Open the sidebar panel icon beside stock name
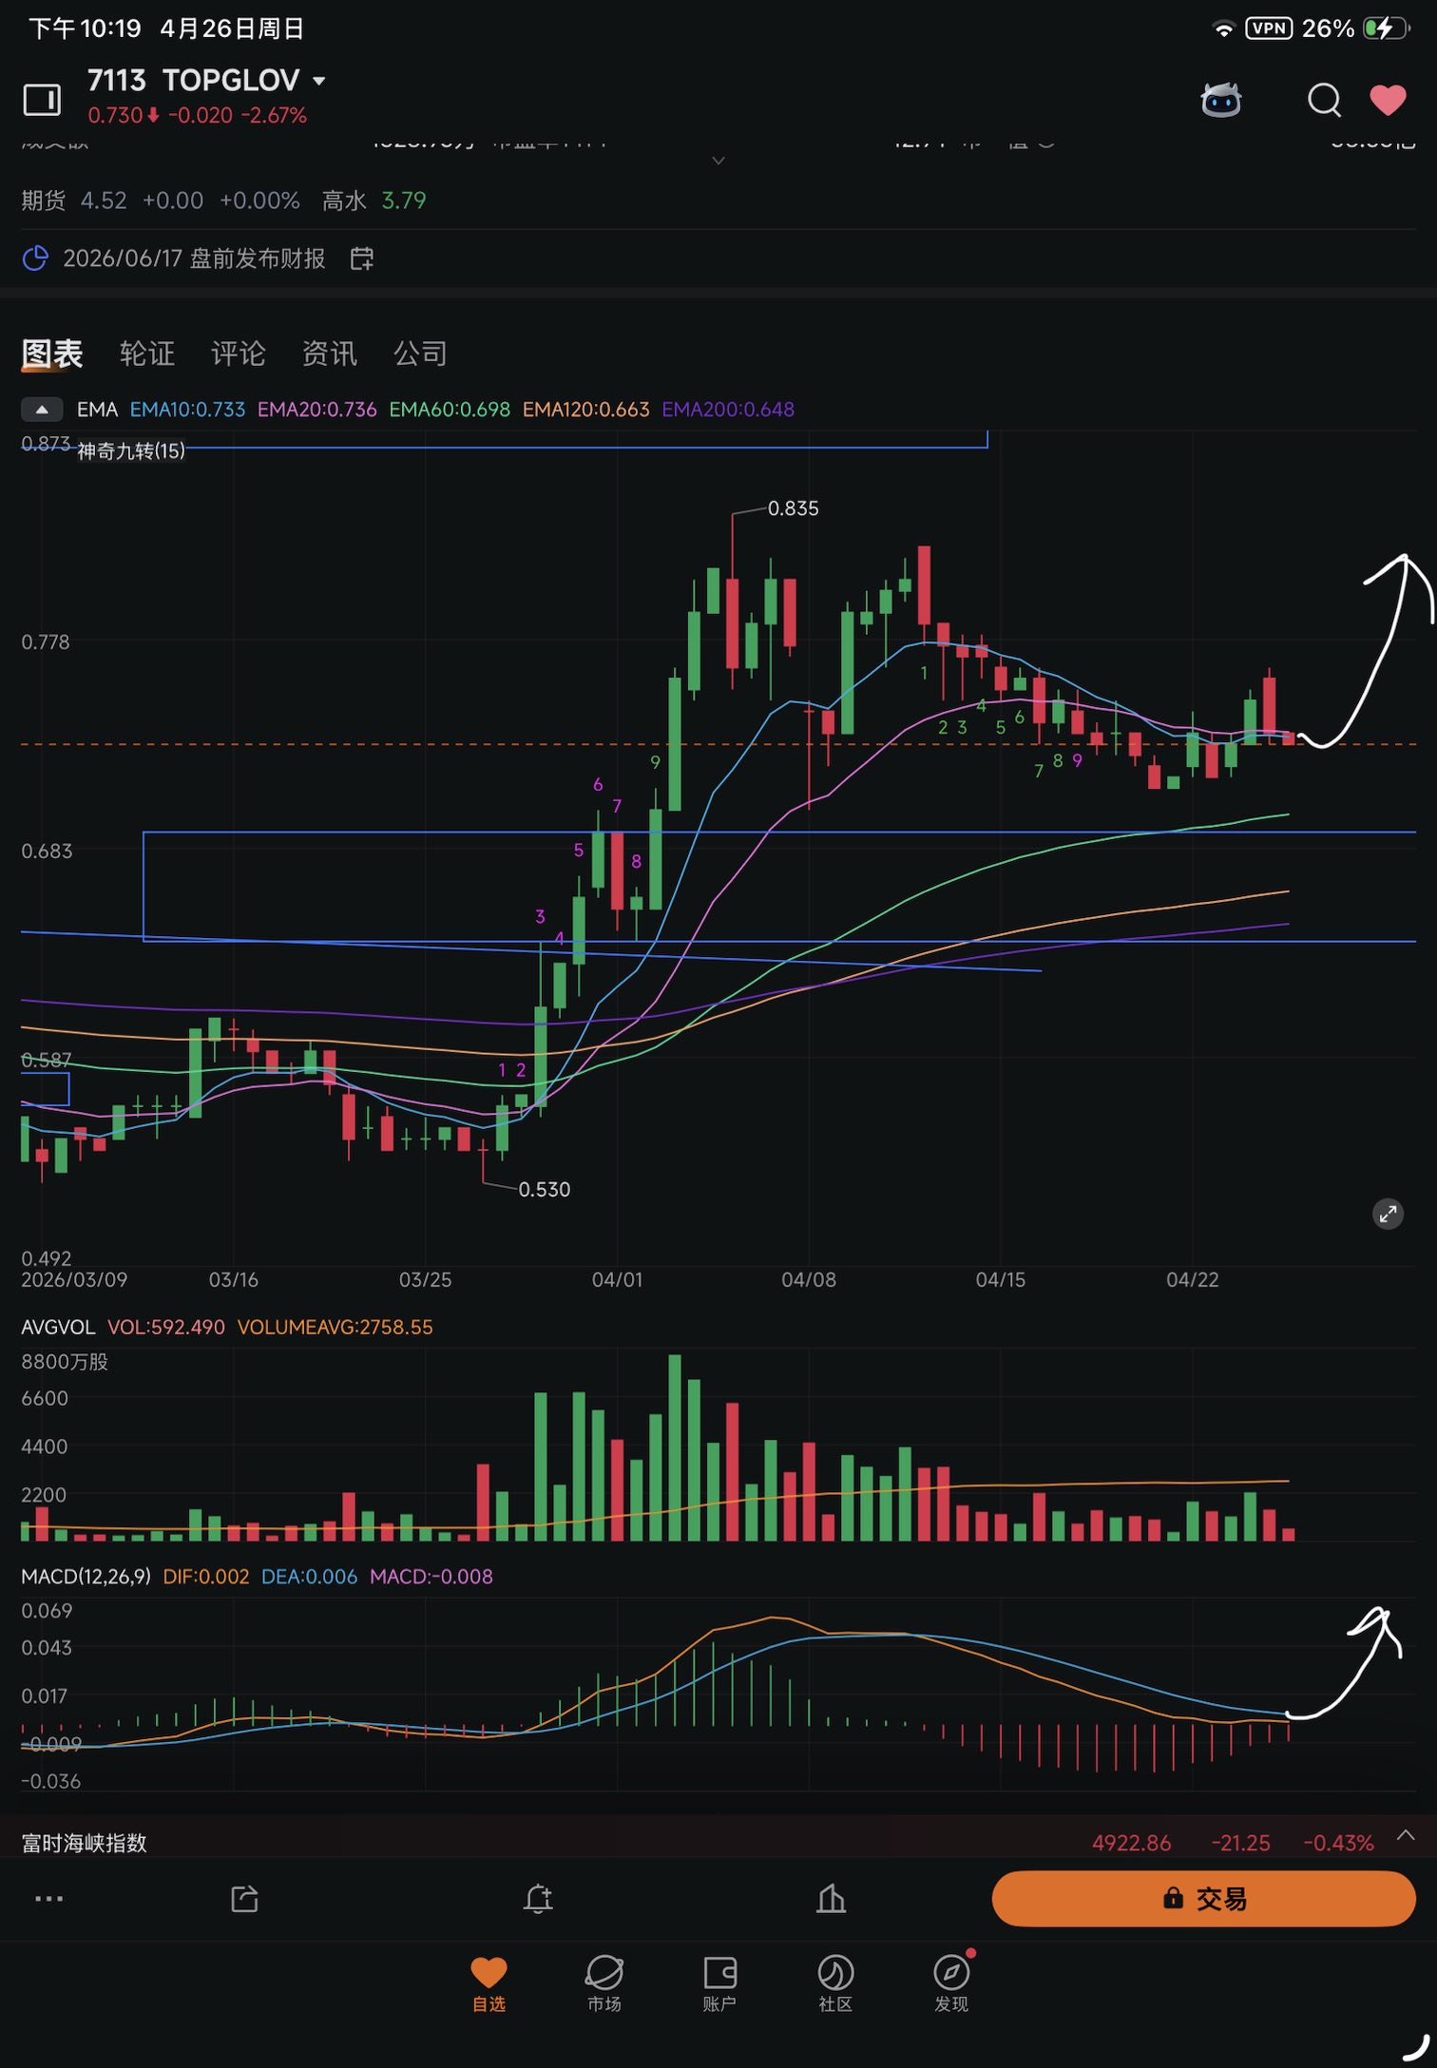Image resolution: width=1437 pixels, height=2068 pixels. 42,99
